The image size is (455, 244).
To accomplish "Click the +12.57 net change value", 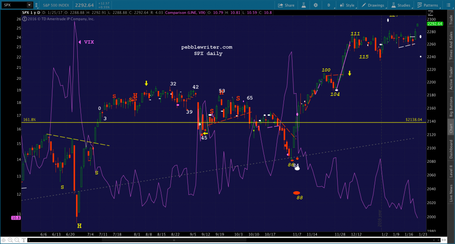I will point(104,4).
